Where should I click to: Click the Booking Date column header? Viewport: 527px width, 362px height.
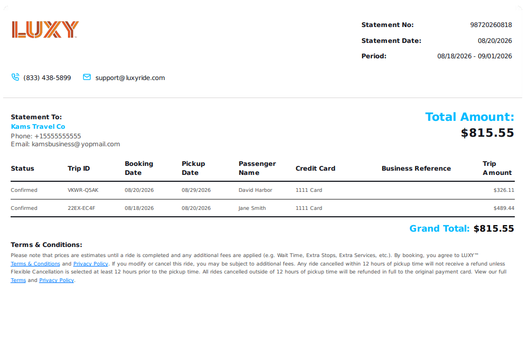(x=139, y=168)
